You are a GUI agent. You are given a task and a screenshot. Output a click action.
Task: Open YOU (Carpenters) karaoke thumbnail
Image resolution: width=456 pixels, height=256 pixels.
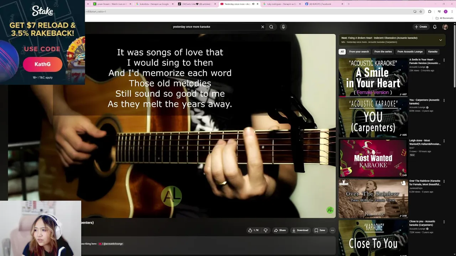373,118
